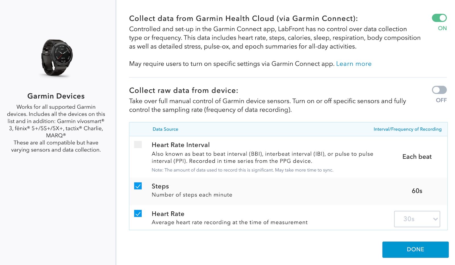
Task: Click the DONE button
Action: pos(415,249)
